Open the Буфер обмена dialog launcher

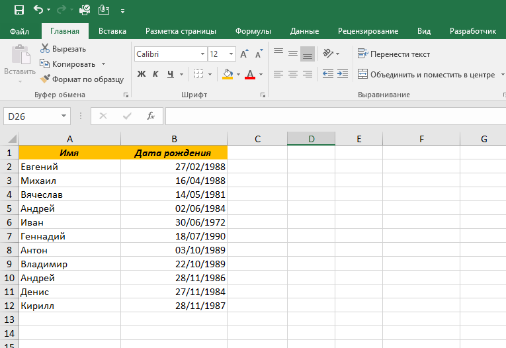tap(126, 95)
